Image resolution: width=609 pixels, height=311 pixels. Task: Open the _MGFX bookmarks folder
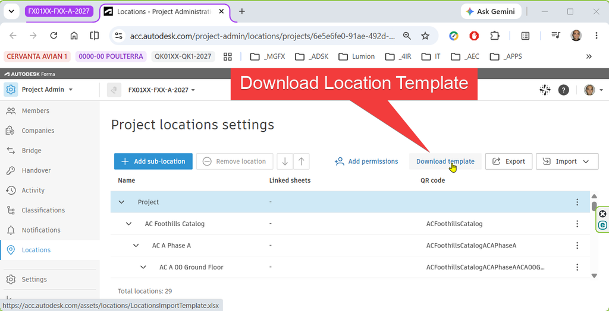coord(268,56)
